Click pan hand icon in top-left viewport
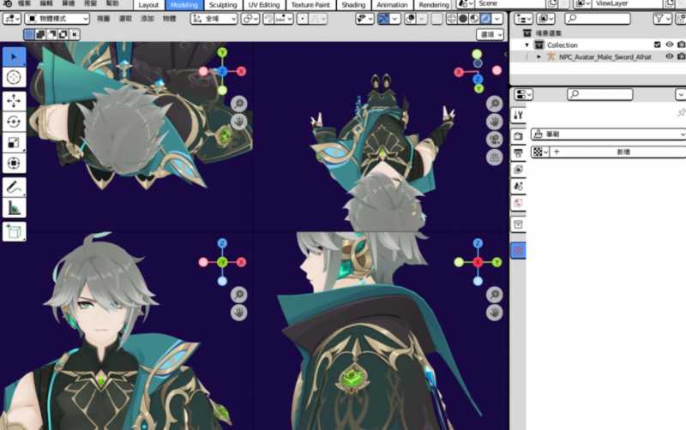686x430 pixels. tap(239, 122)
